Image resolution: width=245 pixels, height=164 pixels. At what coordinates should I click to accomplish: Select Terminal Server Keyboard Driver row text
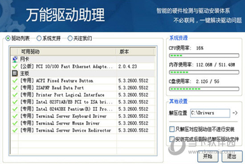pyautogui.click(x=63, y=116)
